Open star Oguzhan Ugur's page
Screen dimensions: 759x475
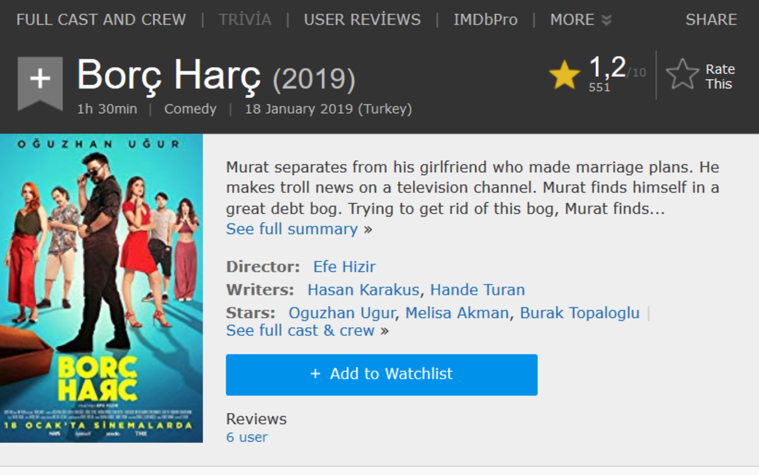click(342, 313)
